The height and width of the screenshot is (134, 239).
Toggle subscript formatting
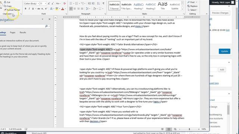42,9
